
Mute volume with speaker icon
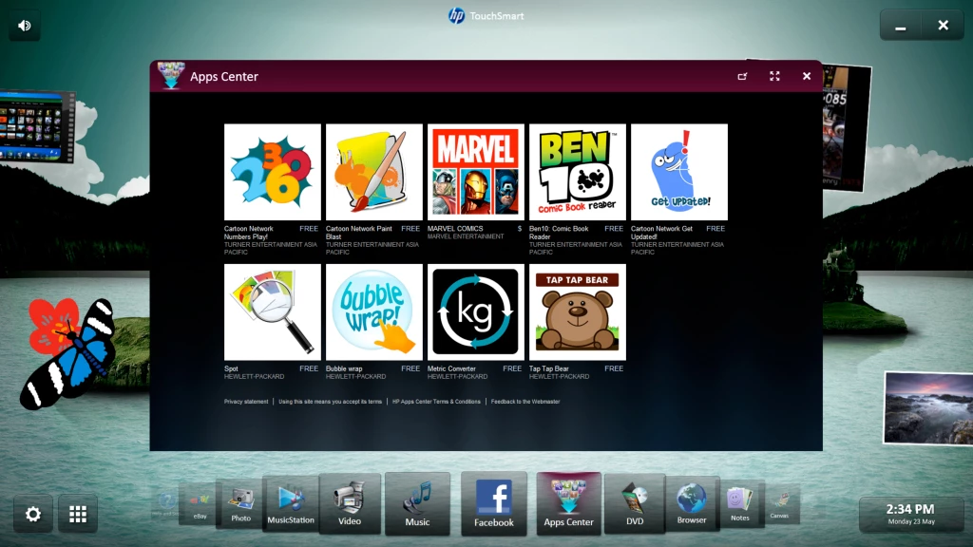(x=25, y=26)
